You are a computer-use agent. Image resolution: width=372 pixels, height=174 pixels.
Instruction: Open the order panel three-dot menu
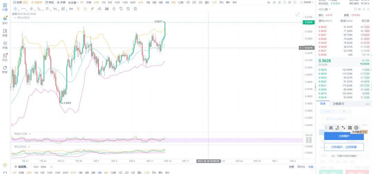[x=368, y=104]
